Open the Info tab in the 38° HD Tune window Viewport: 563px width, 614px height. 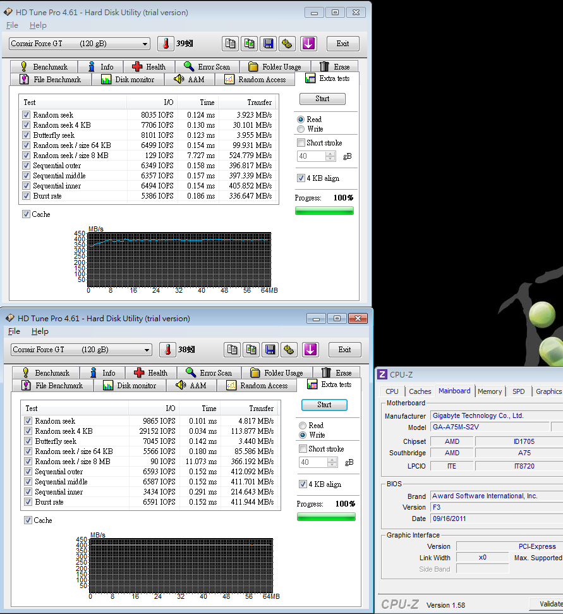(x=102, y=373)
